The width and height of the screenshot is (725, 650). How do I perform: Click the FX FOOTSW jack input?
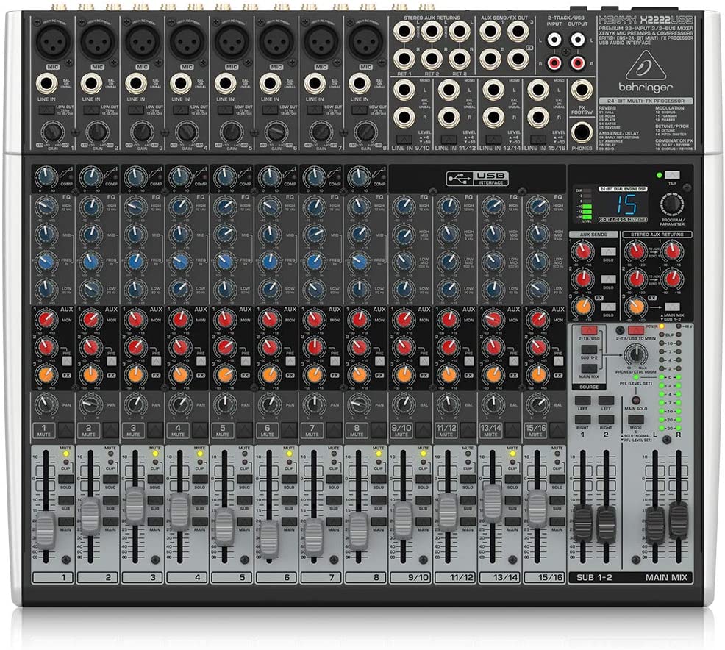582,90
